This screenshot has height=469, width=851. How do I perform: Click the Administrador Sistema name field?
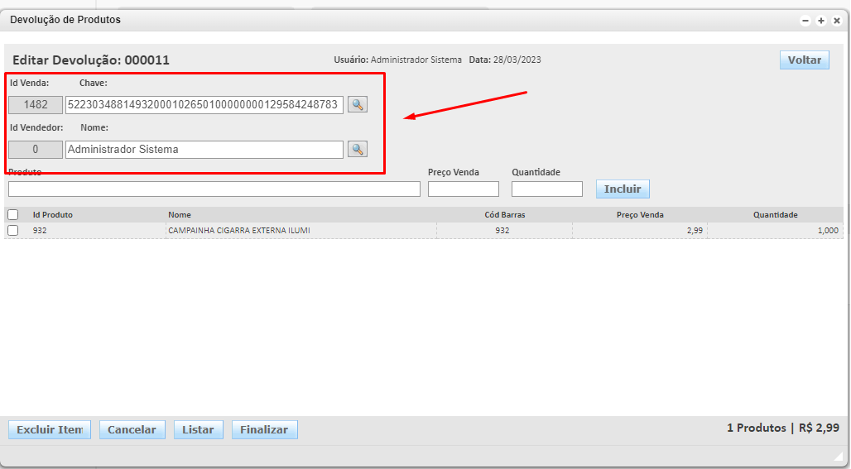[204, 150]
